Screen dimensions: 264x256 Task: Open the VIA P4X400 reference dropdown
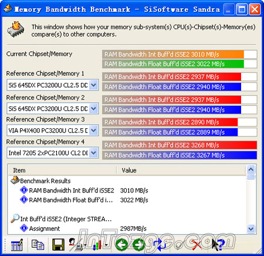94,130
